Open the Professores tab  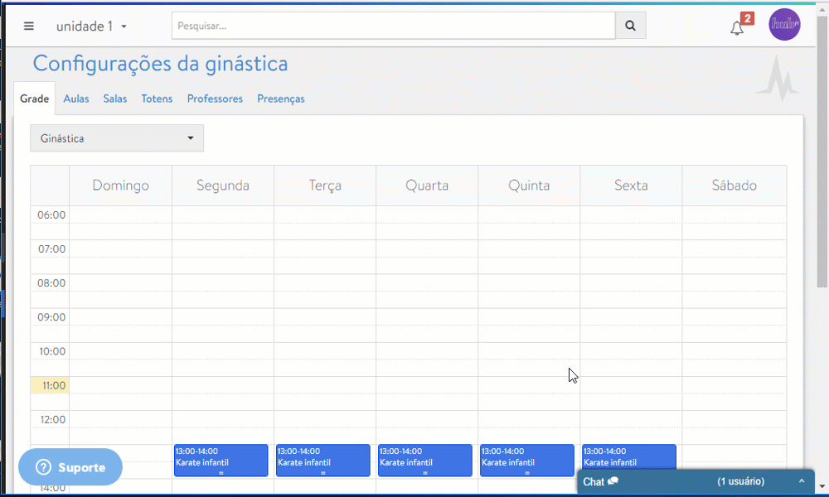coord(215,99)
